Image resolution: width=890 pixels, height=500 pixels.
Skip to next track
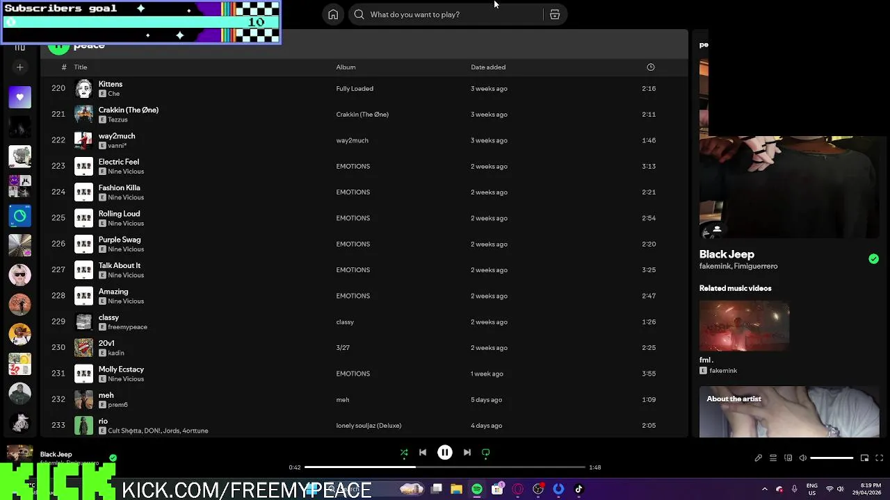click(x=467, y=453)
